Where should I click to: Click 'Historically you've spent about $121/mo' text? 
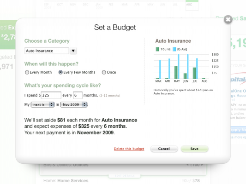coord(183,92)
